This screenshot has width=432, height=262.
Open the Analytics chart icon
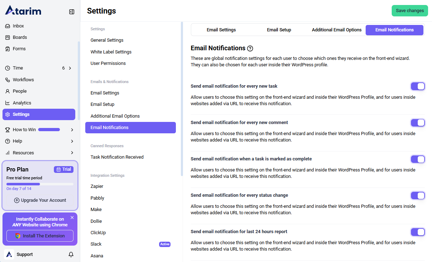pos(7,103)
